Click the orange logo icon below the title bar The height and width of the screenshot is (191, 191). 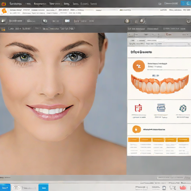coord(4,11)
